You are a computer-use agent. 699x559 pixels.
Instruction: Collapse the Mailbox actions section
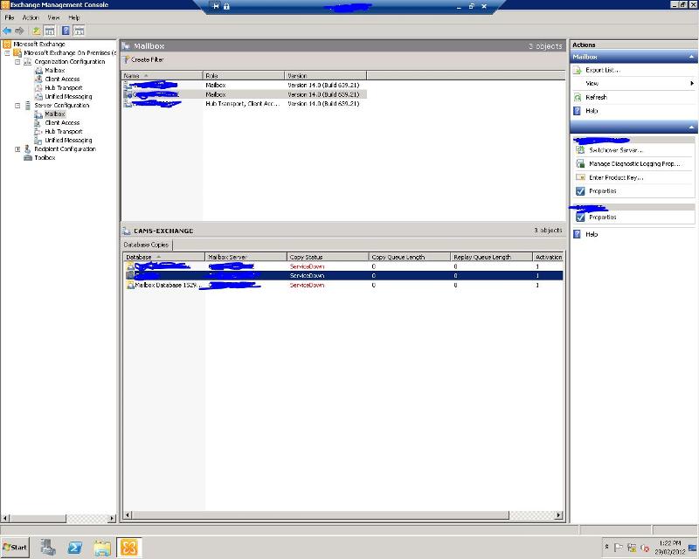pos(691,57)
